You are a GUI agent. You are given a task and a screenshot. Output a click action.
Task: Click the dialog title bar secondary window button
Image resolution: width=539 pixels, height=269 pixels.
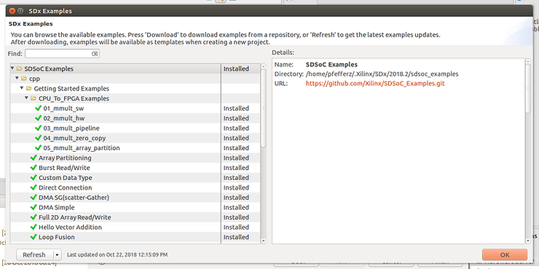20,11
